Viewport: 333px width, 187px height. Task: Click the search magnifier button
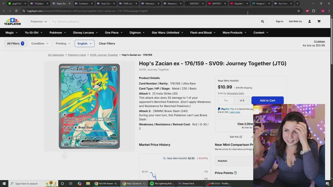point(262,22)
